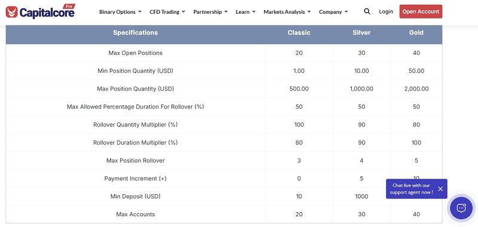The height and width of the screenshot is (227, 478).
Task: Click the Silver Max Position Rollover 4
Action: [x=361, y=160]
